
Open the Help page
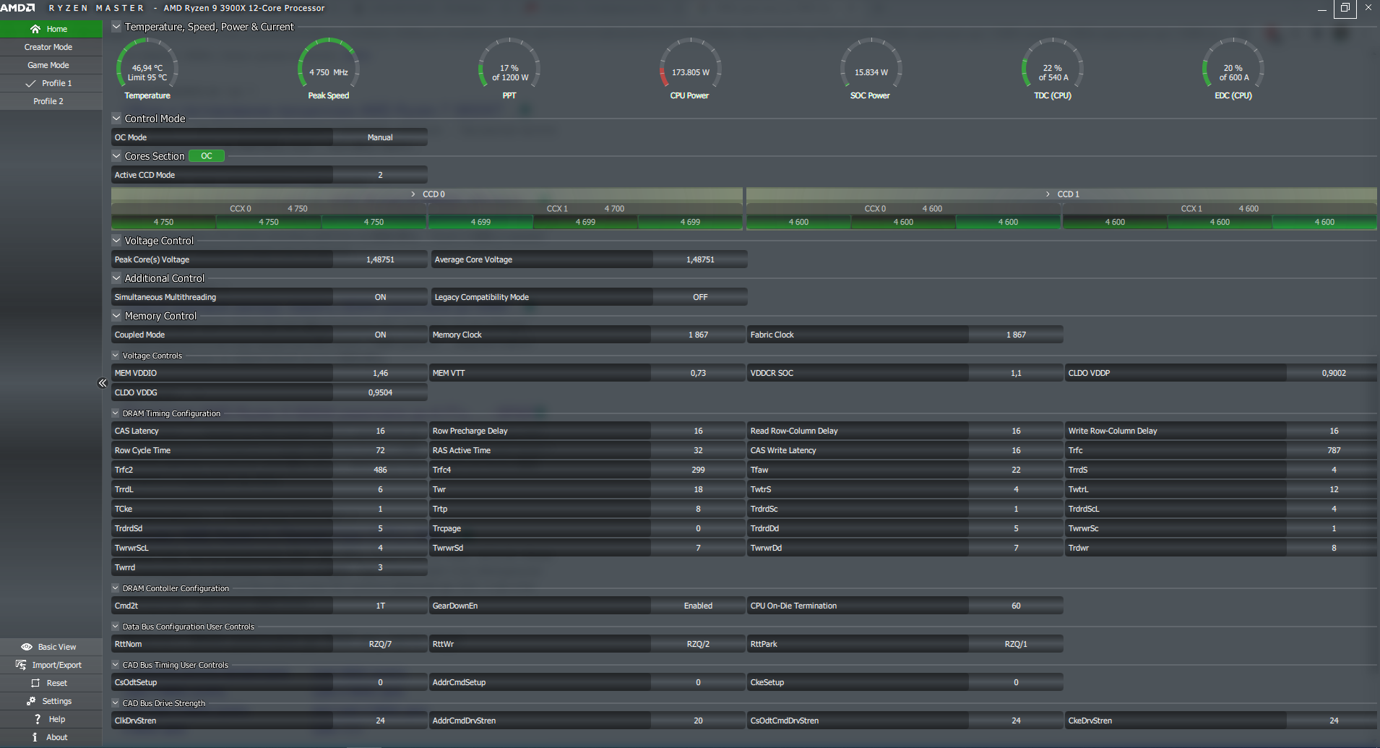point(51,719)
